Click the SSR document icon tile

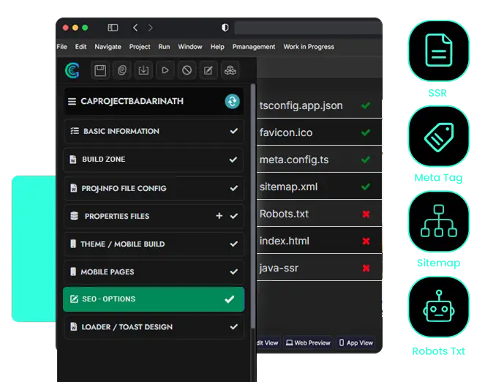click(x=439, y=50)
